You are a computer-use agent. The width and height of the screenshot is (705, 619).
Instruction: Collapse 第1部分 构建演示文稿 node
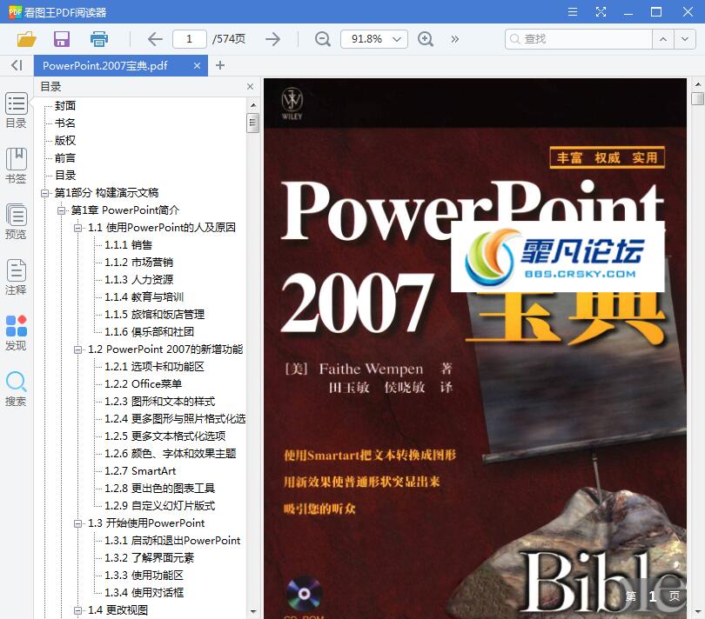coord(44,193)
